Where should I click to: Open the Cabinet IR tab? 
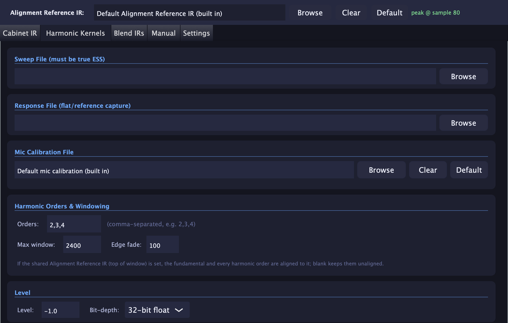tap(20, 33)
